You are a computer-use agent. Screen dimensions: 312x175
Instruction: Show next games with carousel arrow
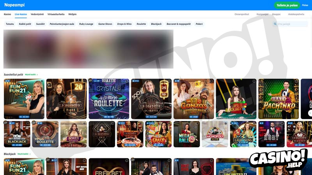click(310, 113)
